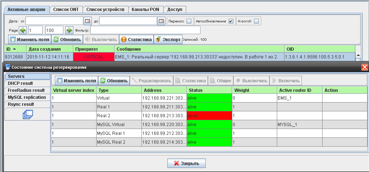
Task: Click the Статистика button in the alarms toolbar
Action: [x=136, y=39]
